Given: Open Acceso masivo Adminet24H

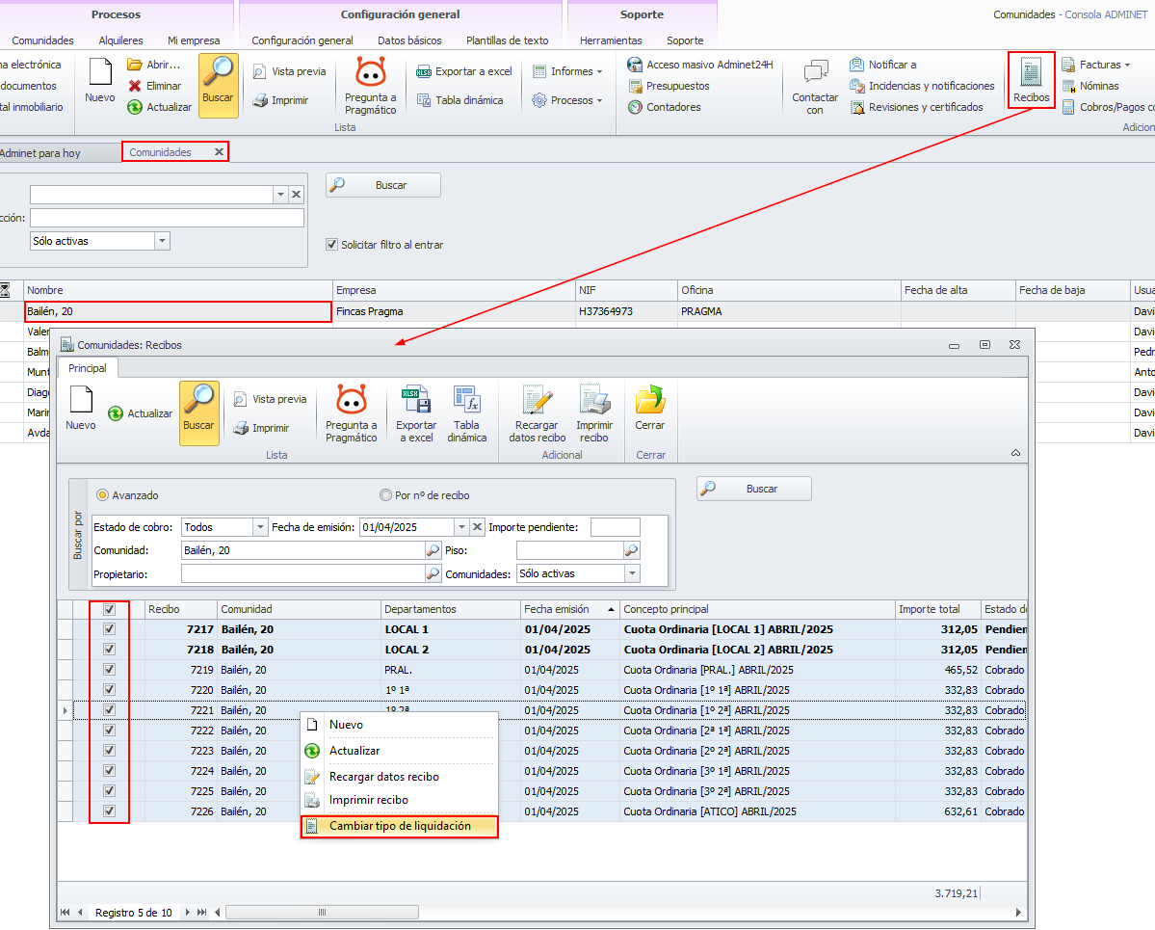Looking at the screenshot, I should coord(699,65).
